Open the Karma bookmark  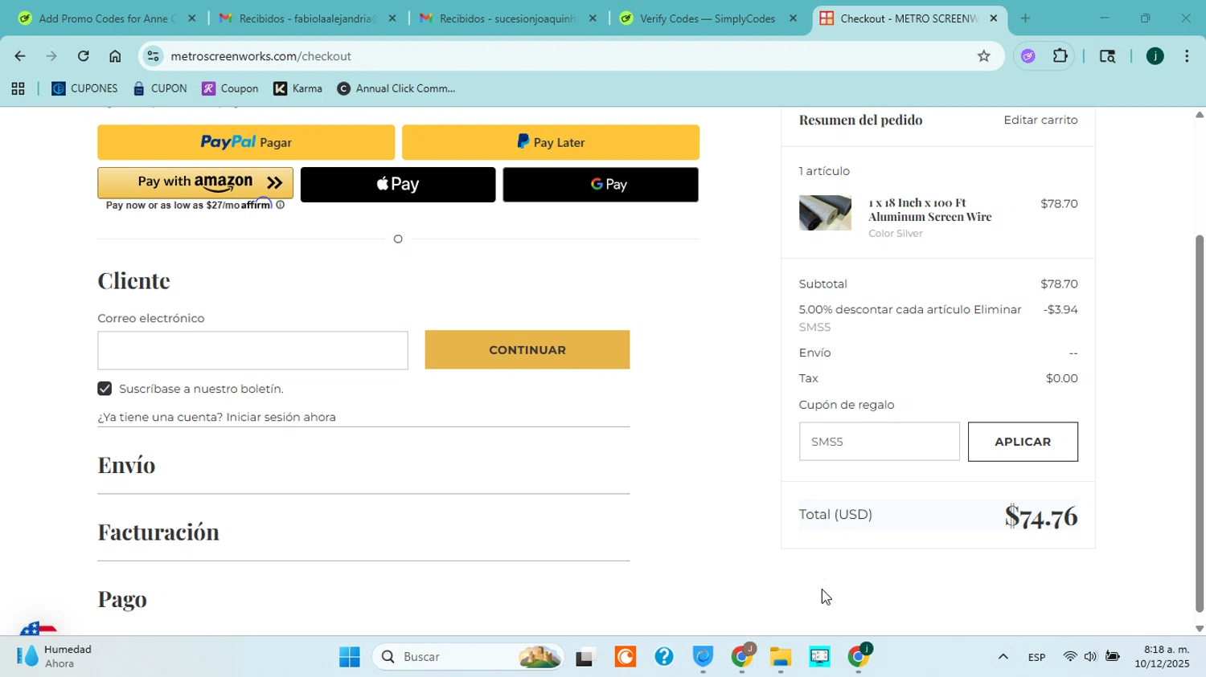pyautogui.click(x=297, y=88)
